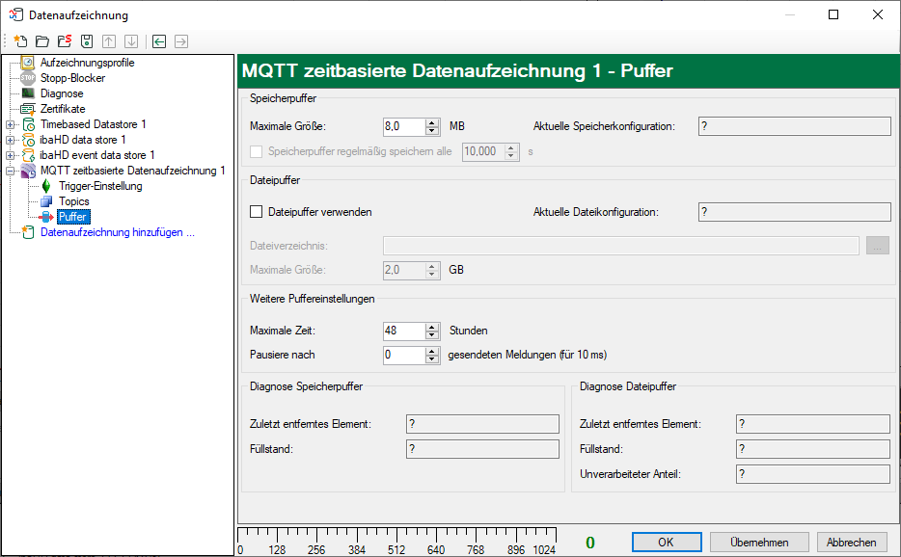Click the Maximale Größe MB input field
901x557 pixels.
click(404, 126)
